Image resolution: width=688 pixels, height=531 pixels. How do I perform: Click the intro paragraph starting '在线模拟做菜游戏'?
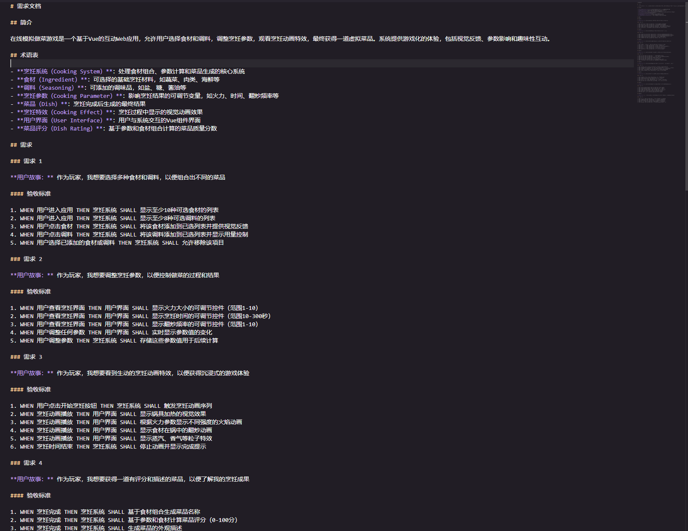[x=281, y=39]
